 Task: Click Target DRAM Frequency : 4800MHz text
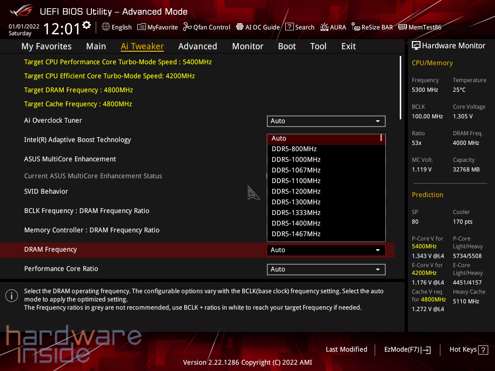pyautogui.click(x=78, y=90)
